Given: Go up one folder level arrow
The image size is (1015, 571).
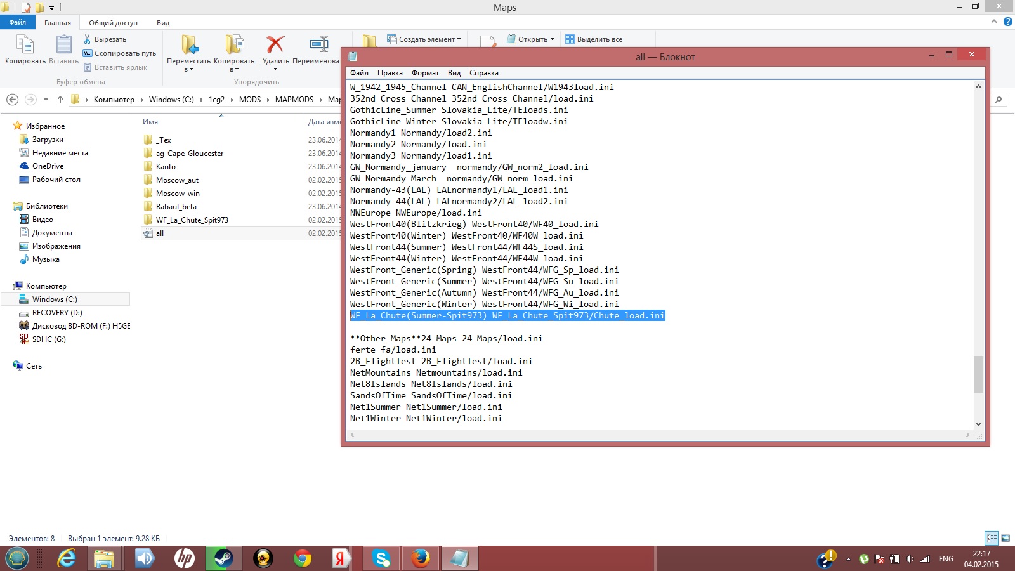Looking at the screenshot, I should point(60,100).
